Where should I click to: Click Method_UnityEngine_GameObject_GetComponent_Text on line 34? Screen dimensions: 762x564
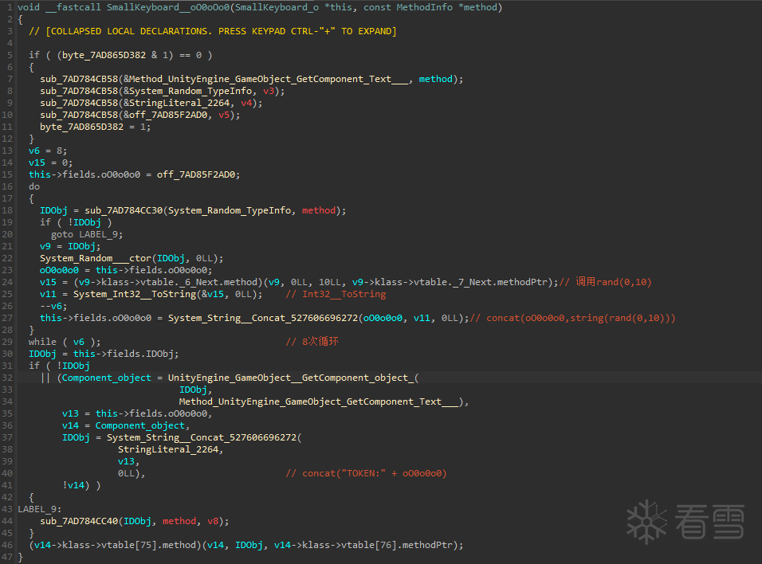(319, 401)
